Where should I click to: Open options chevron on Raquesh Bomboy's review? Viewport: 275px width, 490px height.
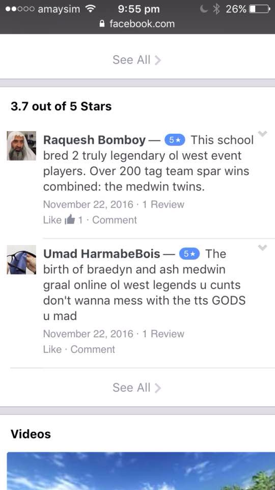(263, 134)
